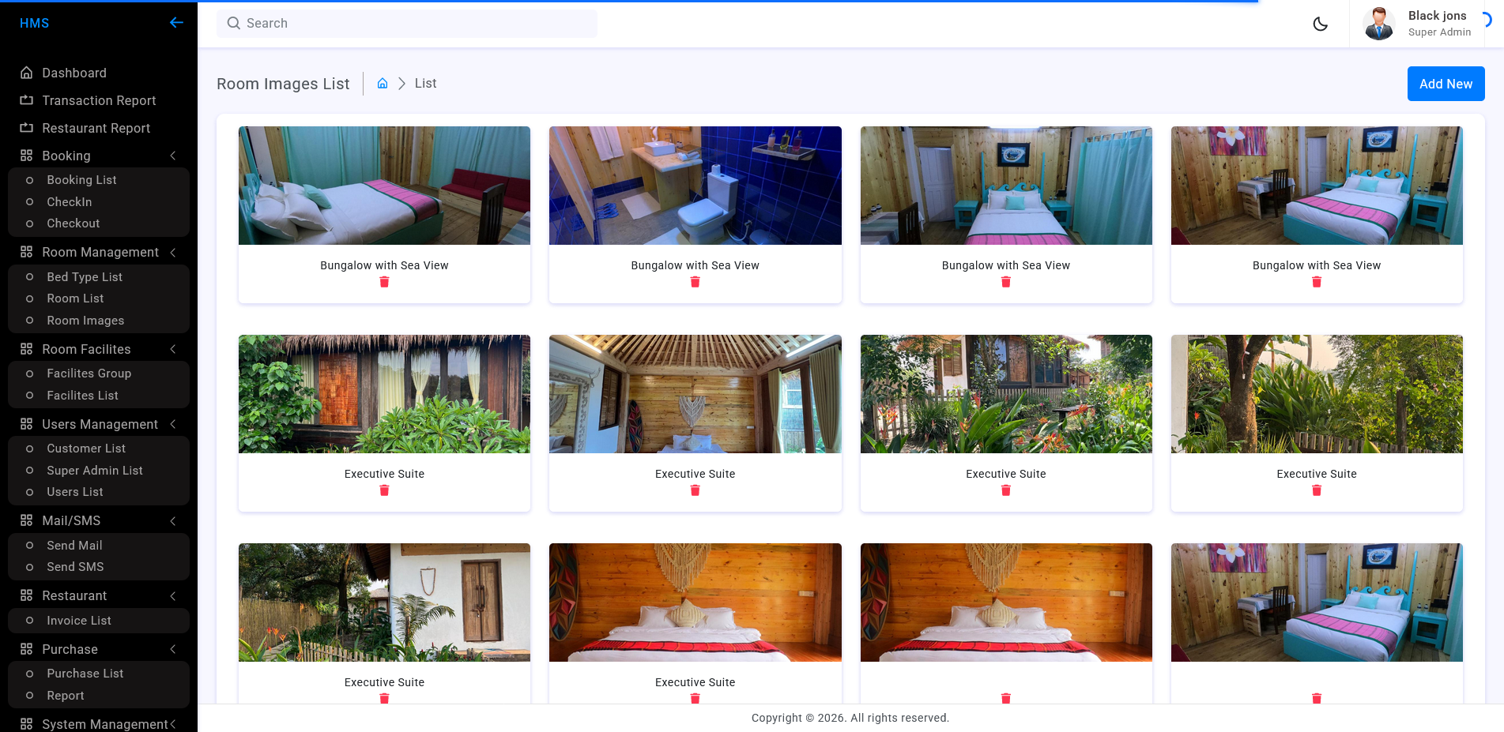Delete the Bungalow bathroom image via trash icon

point(695,282)
